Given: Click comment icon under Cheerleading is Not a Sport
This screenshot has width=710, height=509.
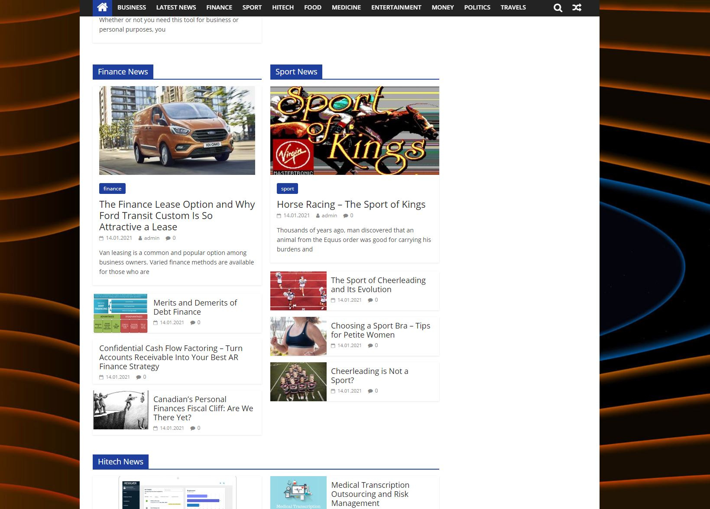Looking at the screenshot, I should point(370,391).
